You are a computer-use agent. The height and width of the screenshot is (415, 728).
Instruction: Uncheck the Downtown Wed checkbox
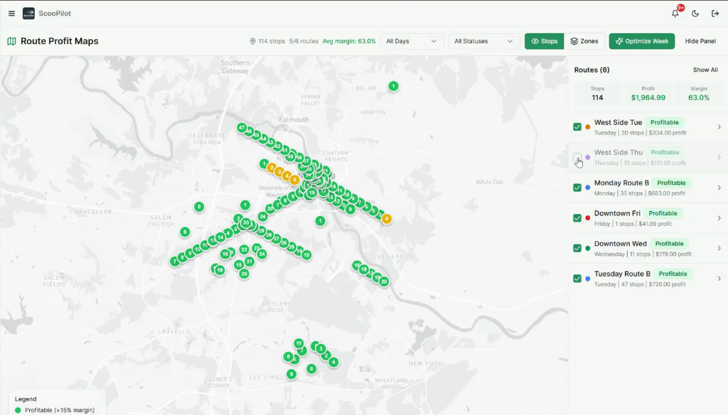click(x=577, y=248)
